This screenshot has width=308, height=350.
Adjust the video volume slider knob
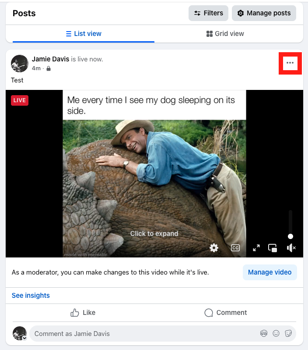[x=290, y=236]
